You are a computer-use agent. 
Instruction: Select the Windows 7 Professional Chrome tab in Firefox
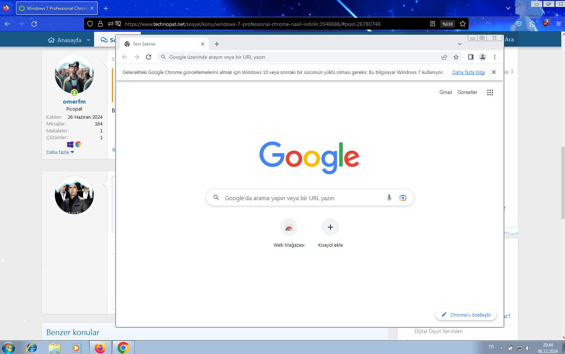57,8
